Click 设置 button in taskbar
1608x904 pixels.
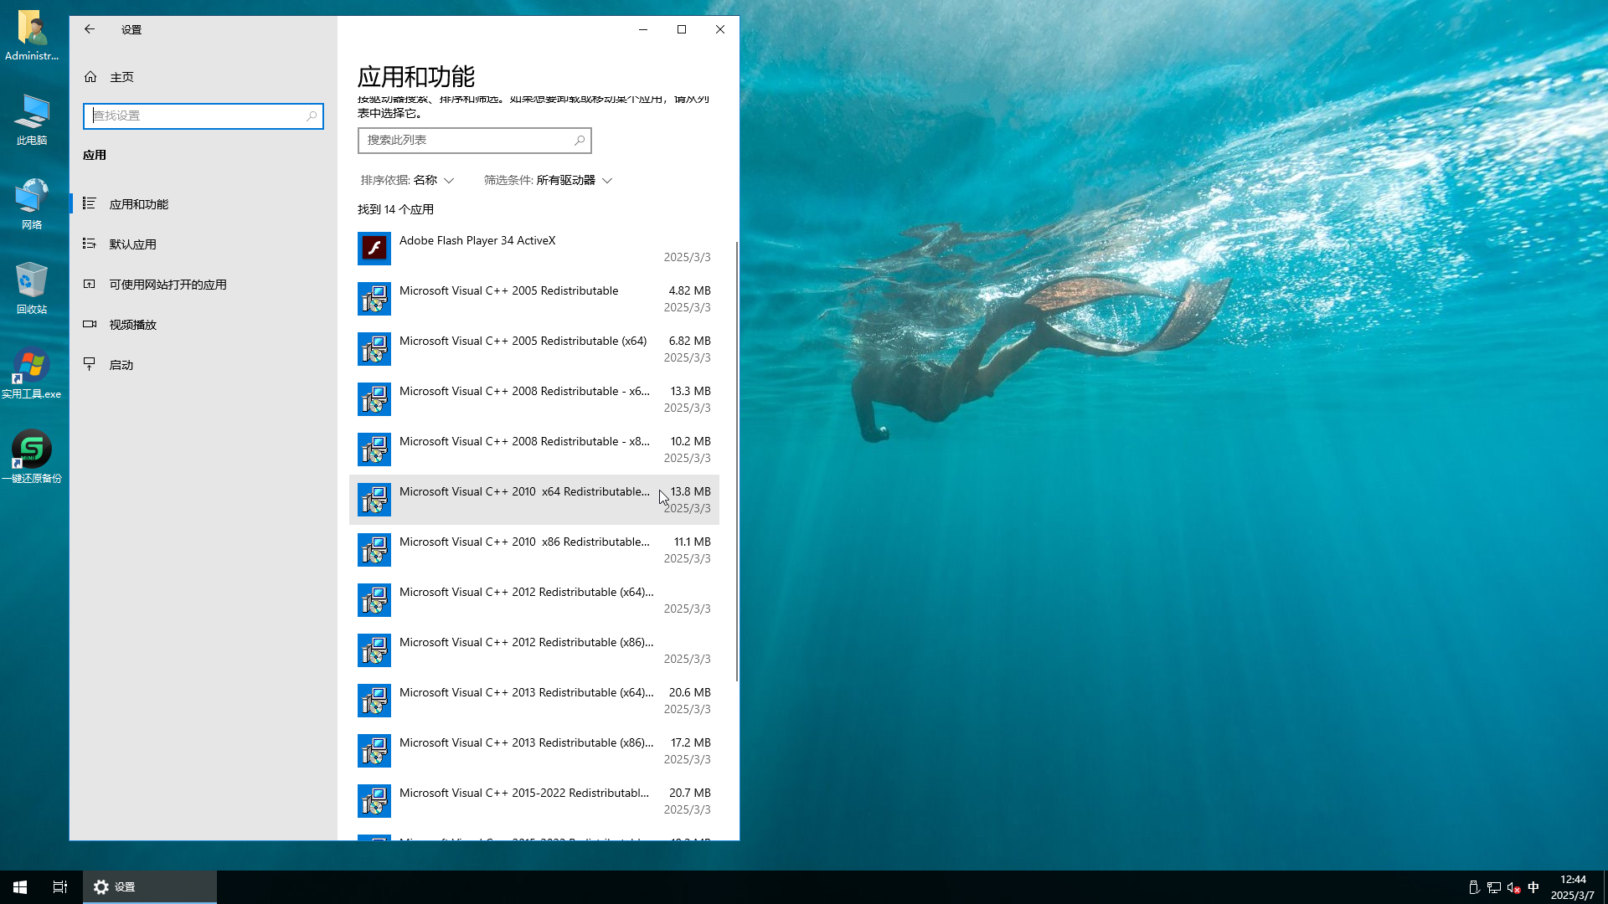click(x=149, y=887)
